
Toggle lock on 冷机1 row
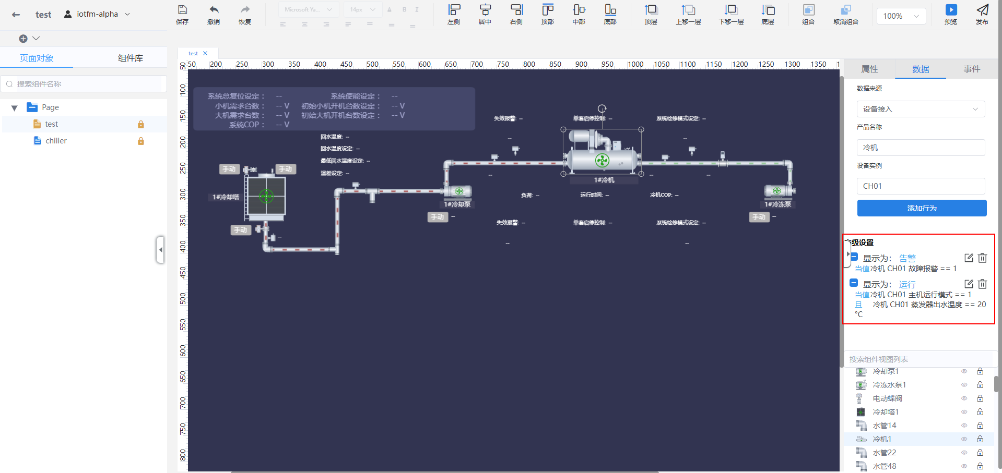(980, 439)
